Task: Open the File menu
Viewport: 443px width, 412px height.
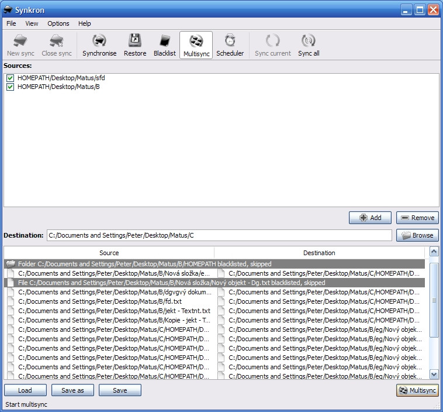Action: [x=11, y=23]
